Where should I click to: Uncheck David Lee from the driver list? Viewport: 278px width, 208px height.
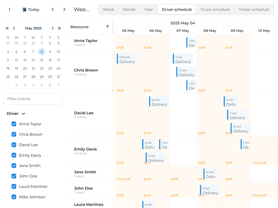tap(14, 145)
